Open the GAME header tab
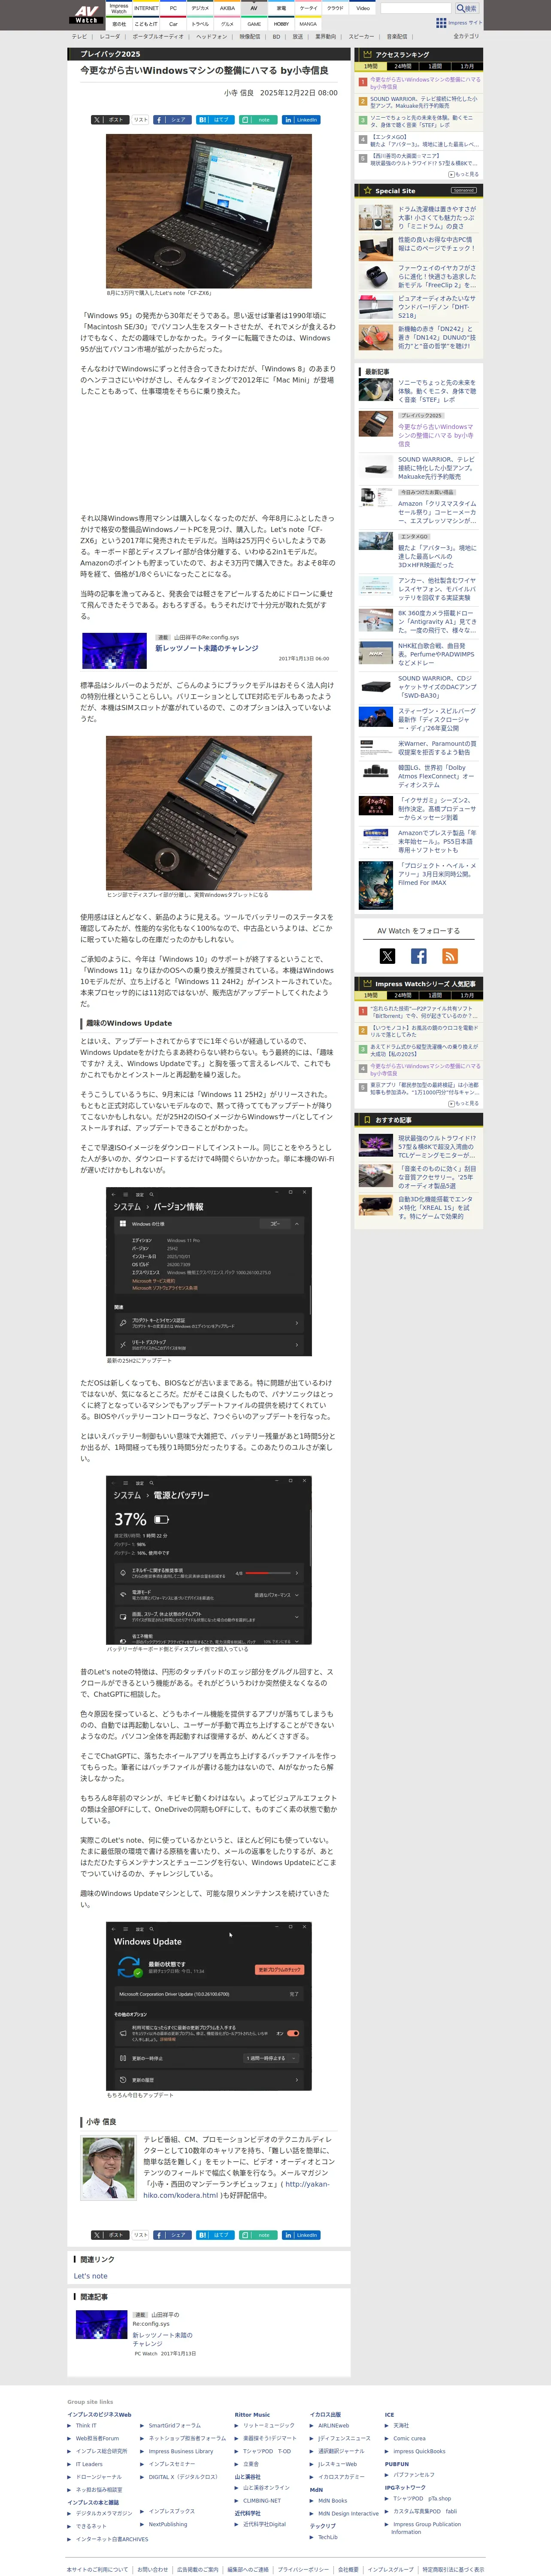 [x=254, y=24]
